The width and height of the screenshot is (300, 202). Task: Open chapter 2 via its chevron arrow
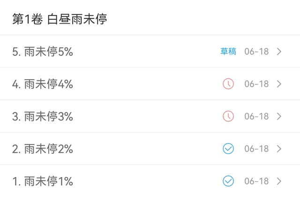[x=279, y=148]
